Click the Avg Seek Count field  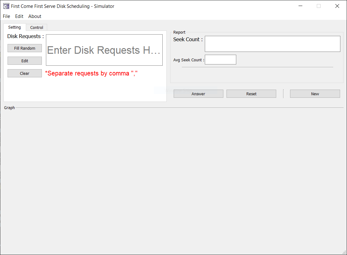(x=221, y=60)
